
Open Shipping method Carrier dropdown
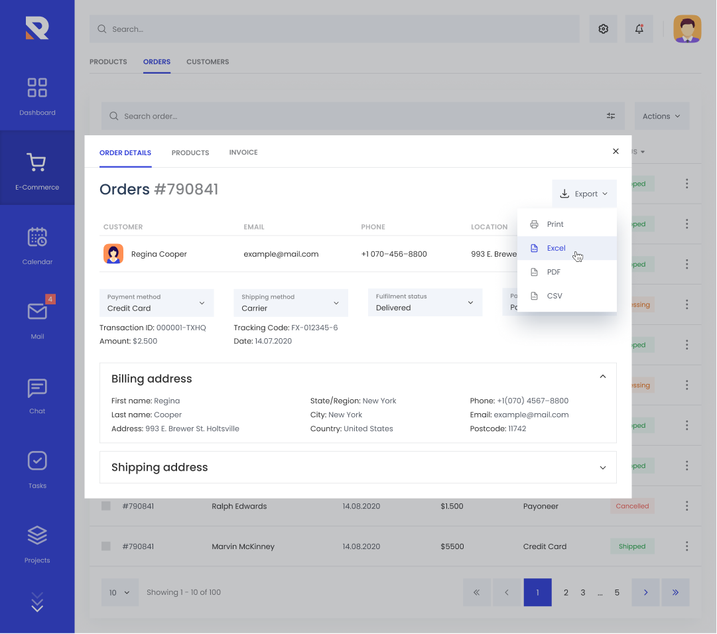pyautogui.click(x=291, y=302)
